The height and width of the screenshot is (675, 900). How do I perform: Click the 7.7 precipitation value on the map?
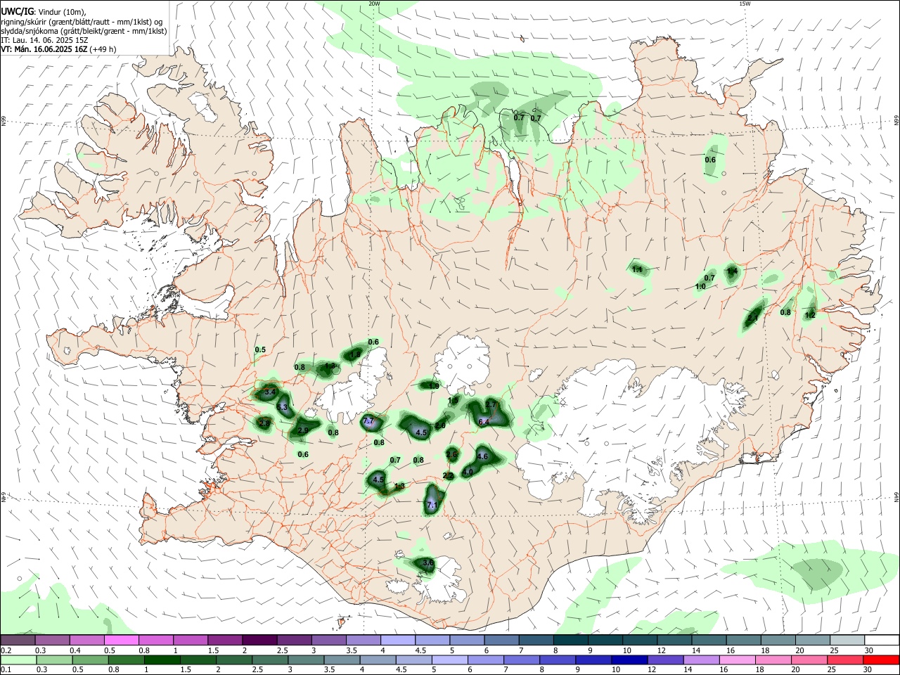pos(368,421)
